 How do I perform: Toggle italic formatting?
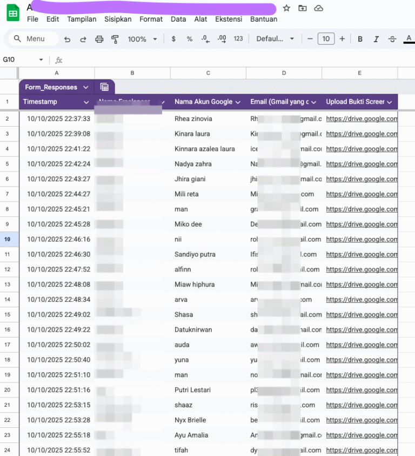pyautogui.click(x=376, y=39)
